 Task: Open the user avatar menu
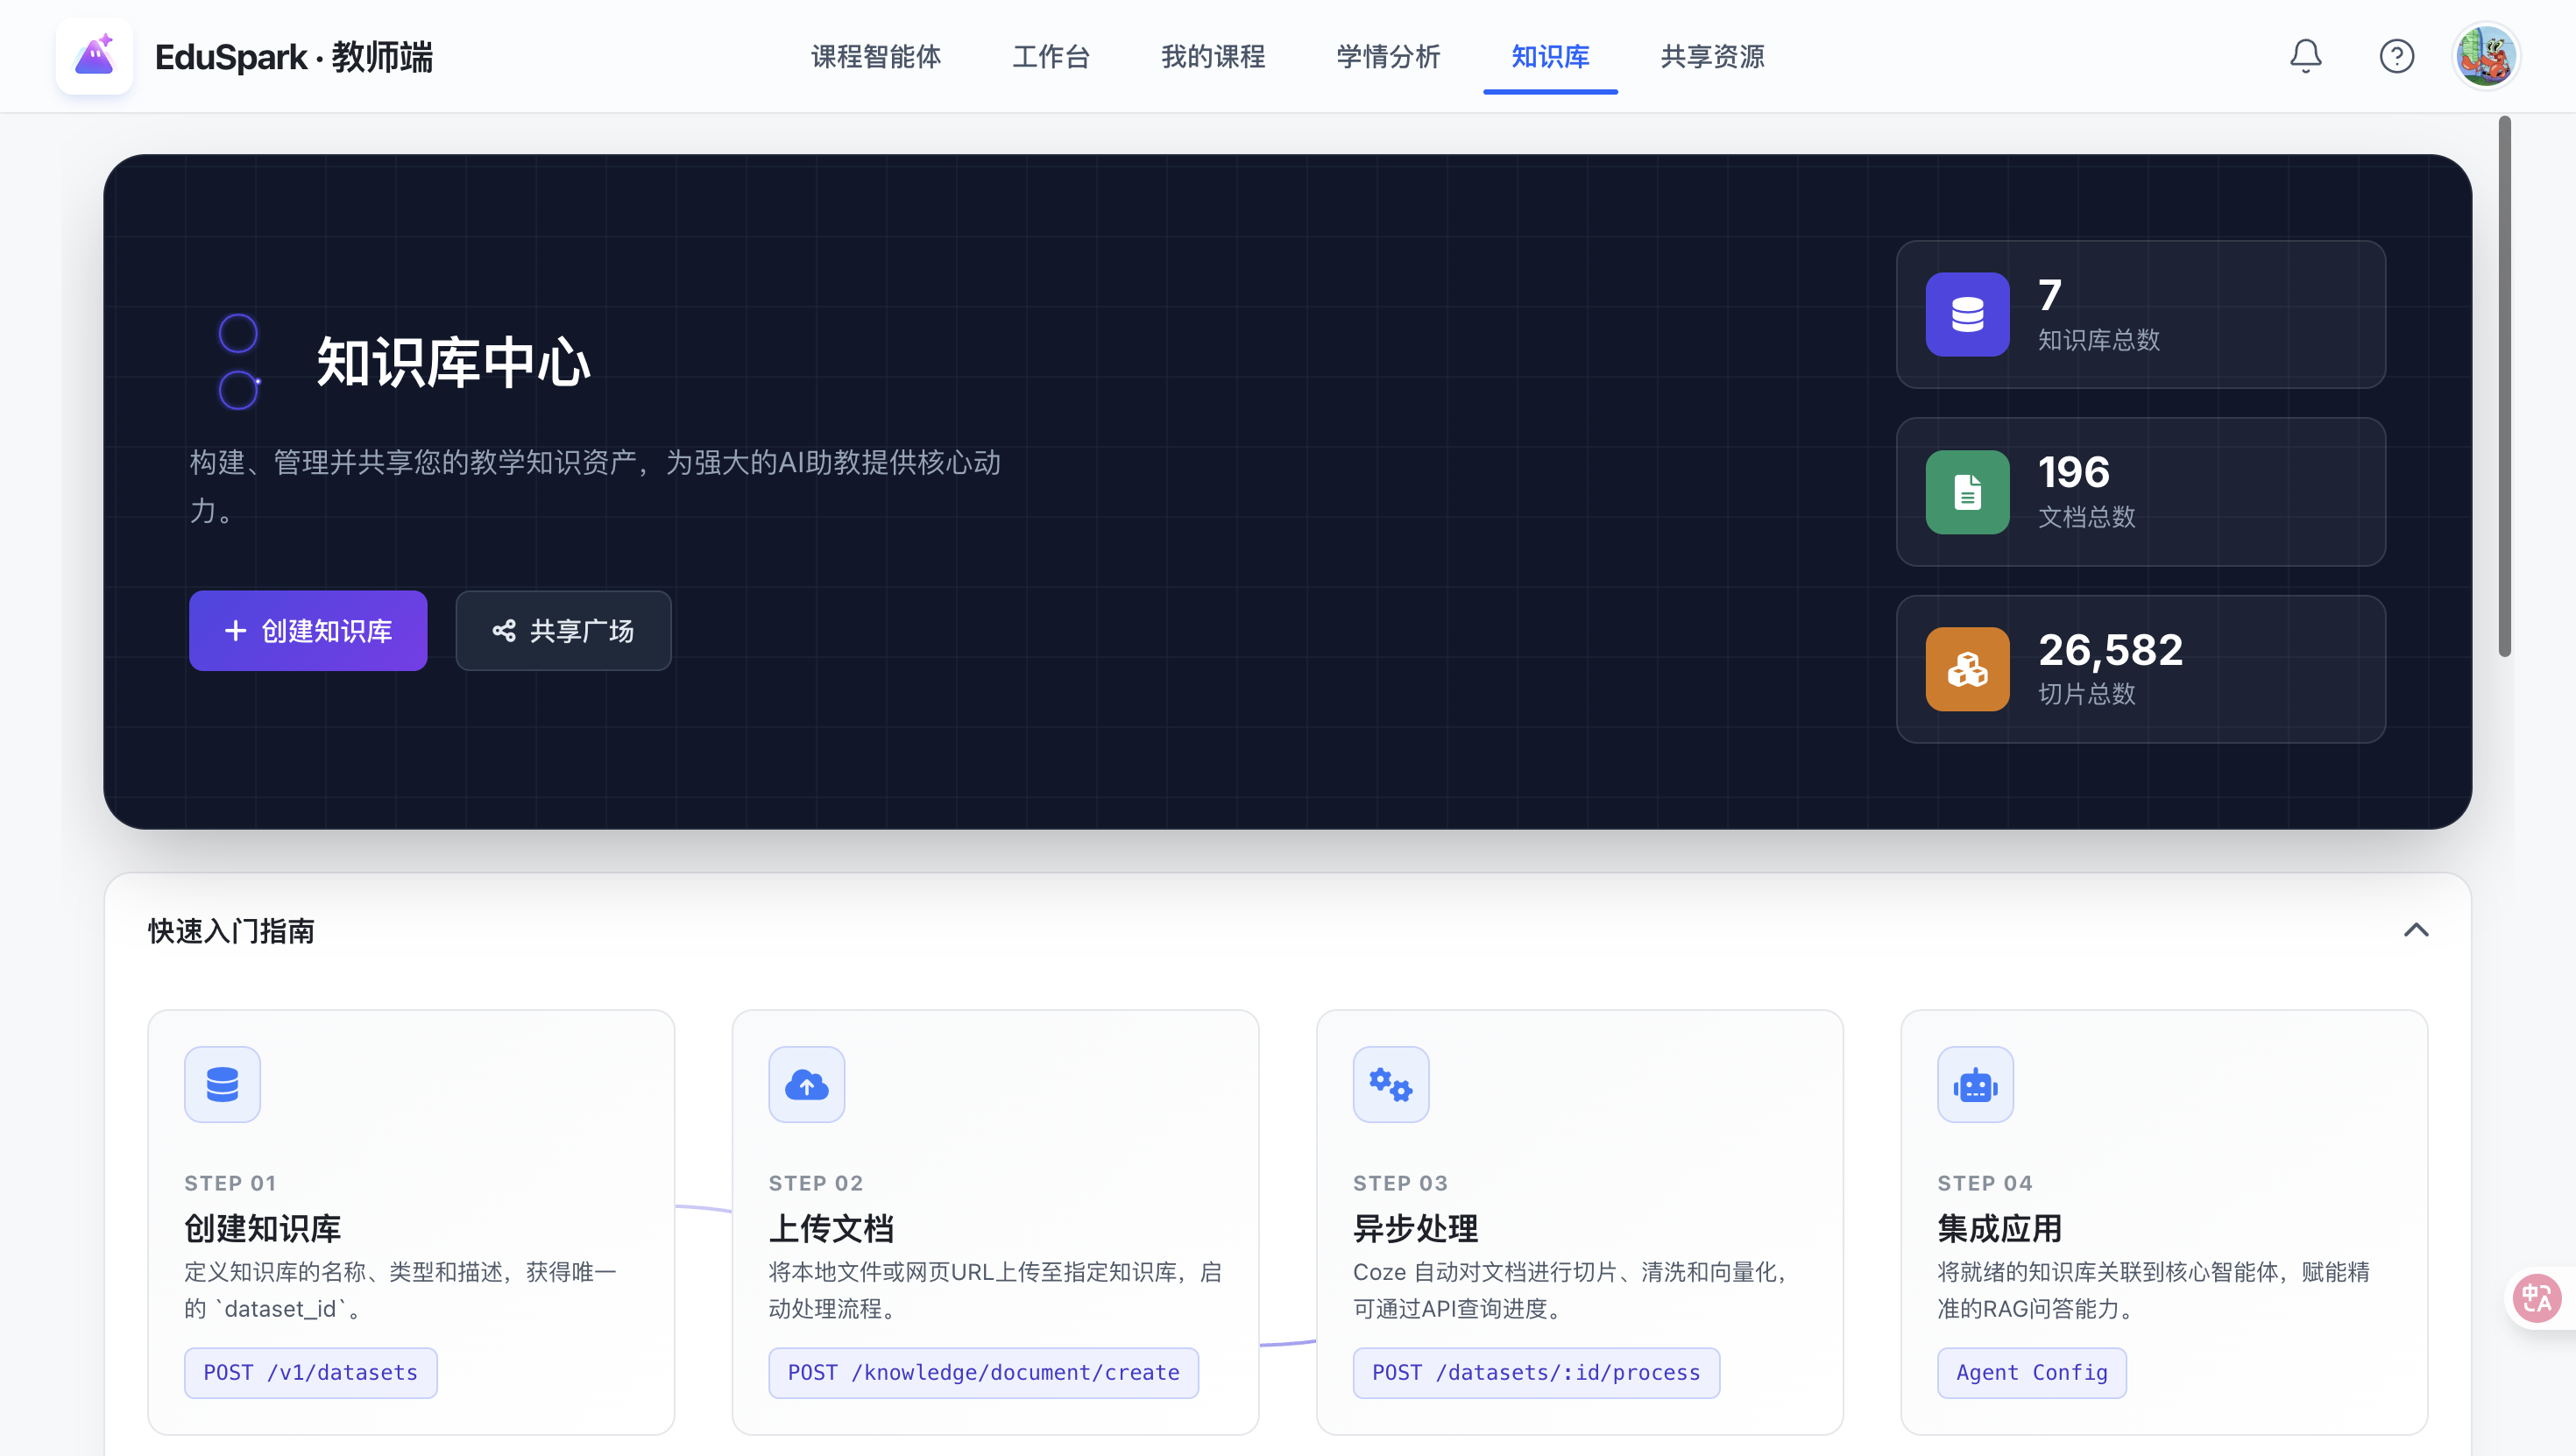(x=2485, y=56)
